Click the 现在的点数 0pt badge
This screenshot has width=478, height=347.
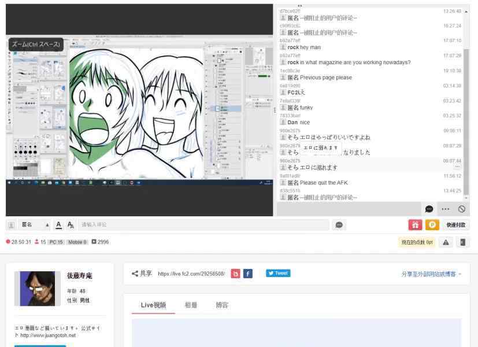click(x=417, y=242)
